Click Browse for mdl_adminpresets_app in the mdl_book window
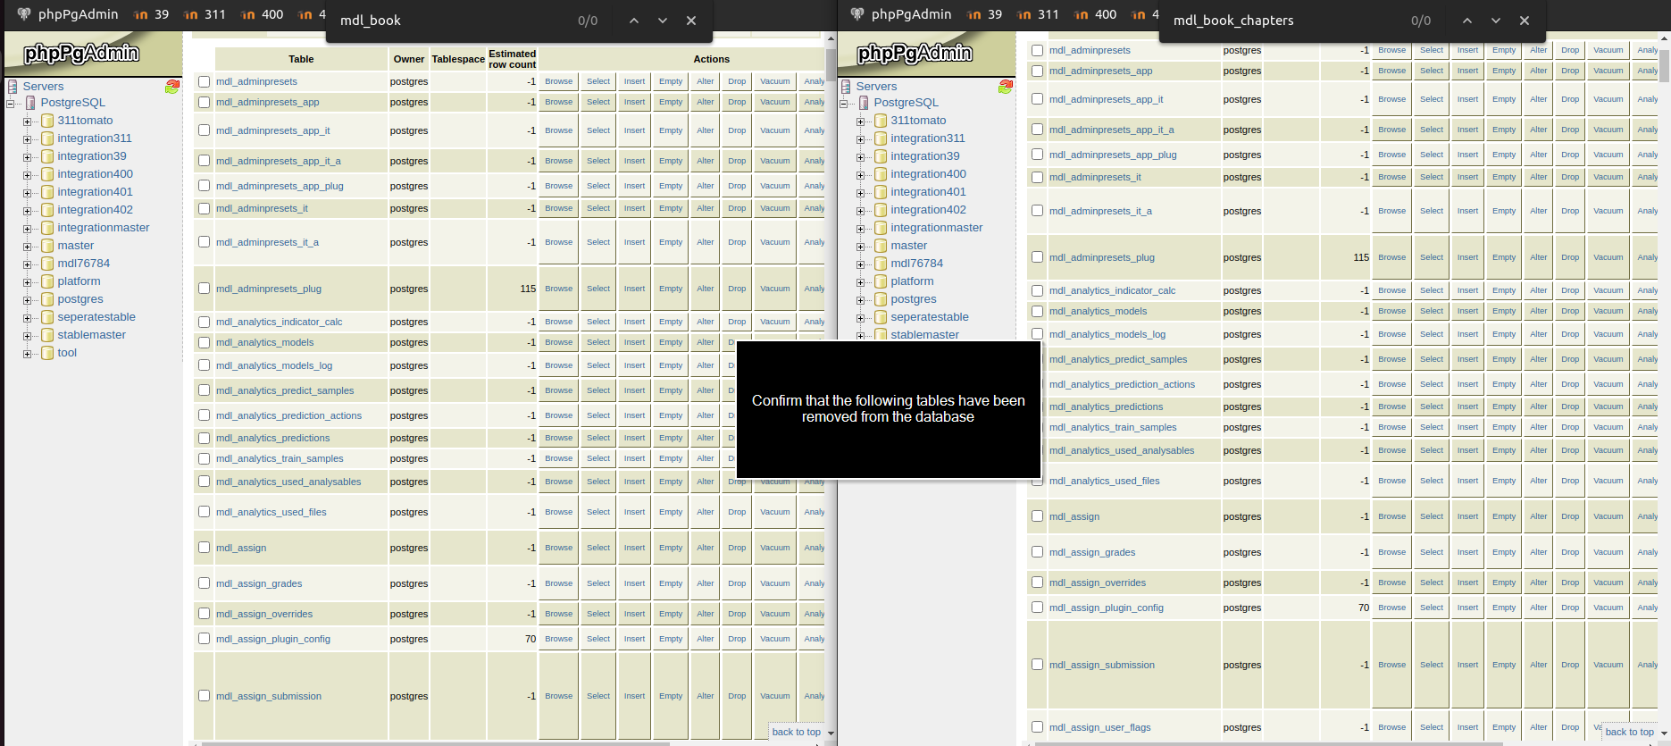1671x746 pixels. pos(559,102)
